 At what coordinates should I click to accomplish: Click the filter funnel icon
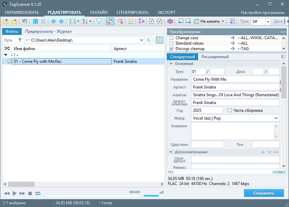point(99,21)
